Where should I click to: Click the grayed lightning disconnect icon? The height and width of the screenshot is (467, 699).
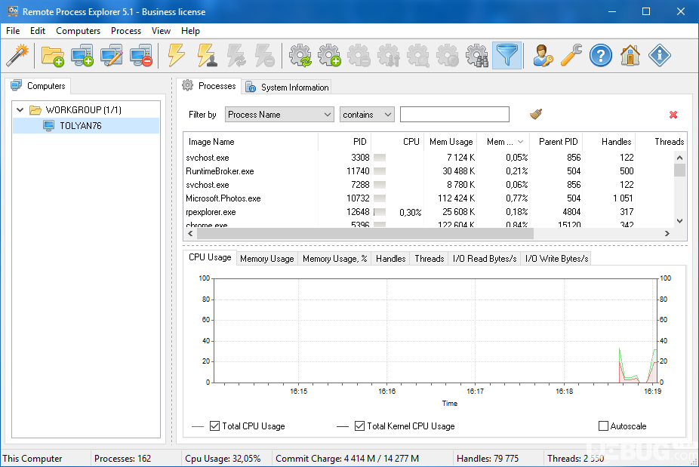point(265,56)
